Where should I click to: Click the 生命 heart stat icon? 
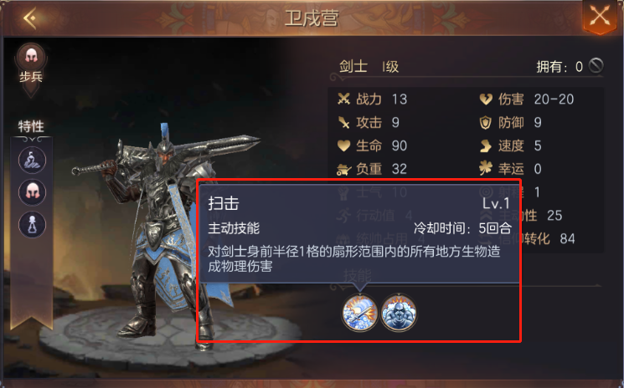344,145
